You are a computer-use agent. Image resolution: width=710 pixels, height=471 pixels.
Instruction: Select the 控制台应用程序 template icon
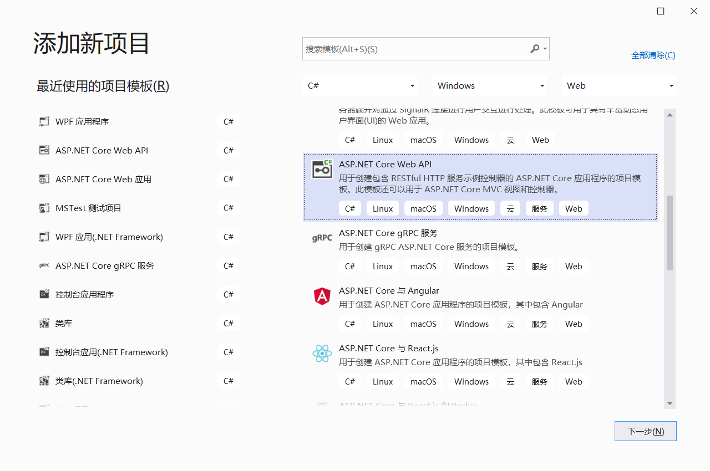pyautogui.click(x=44, y=294)
